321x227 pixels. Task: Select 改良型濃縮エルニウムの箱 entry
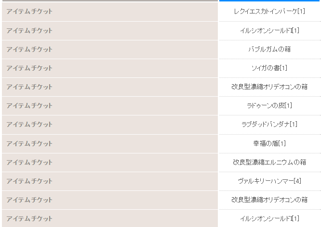click(x=269, y=162)
